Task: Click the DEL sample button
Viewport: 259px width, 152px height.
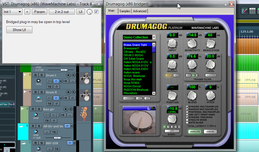Action: (x=147, y=98)
